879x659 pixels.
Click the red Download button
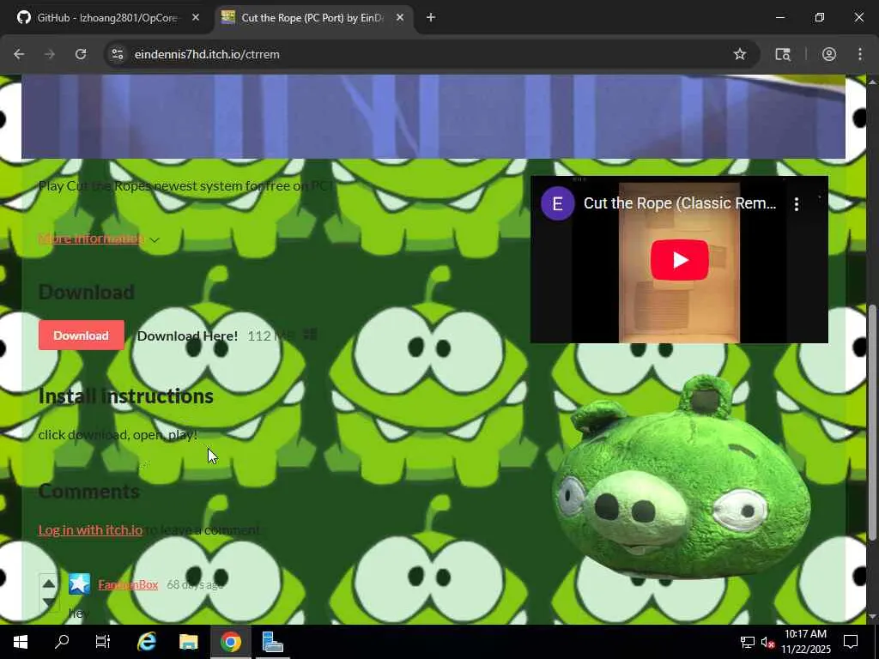click(82, 336)
